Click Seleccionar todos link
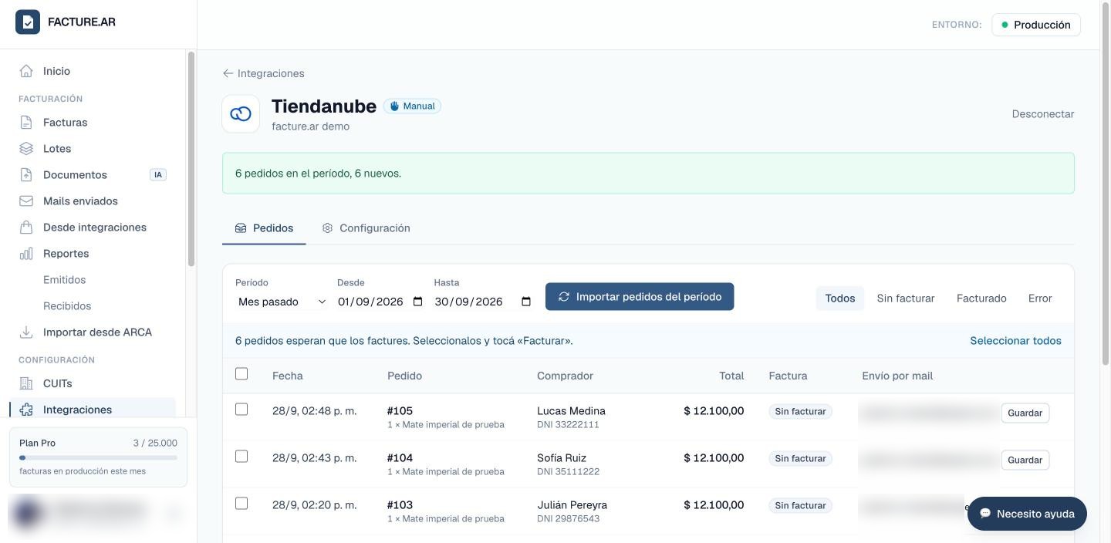 [1015, 341]
